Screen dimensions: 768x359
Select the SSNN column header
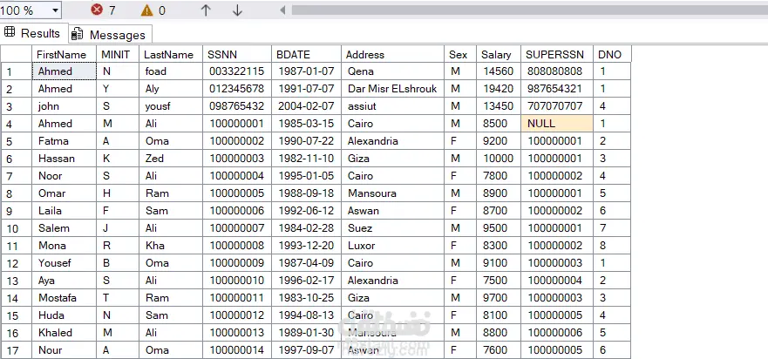(236, 54)
